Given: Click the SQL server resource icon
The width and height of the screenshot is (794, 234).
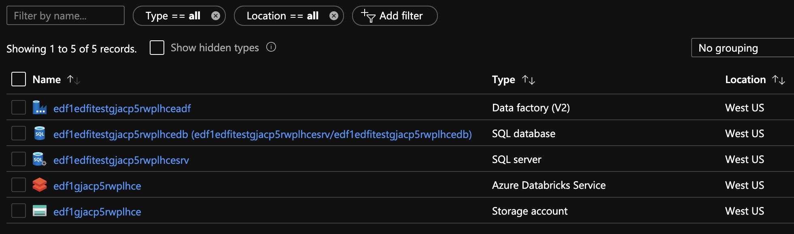Looking at the screenshot, I should (x=40, y=159).
